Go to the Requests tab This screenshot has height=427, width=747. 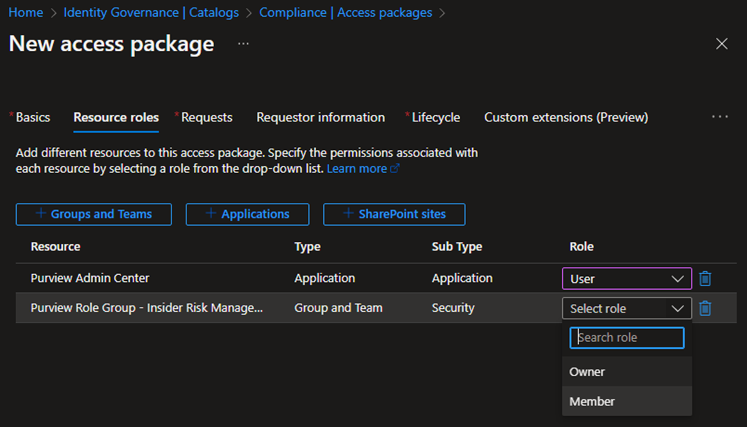pyautogui.click(x=207, y=117)
